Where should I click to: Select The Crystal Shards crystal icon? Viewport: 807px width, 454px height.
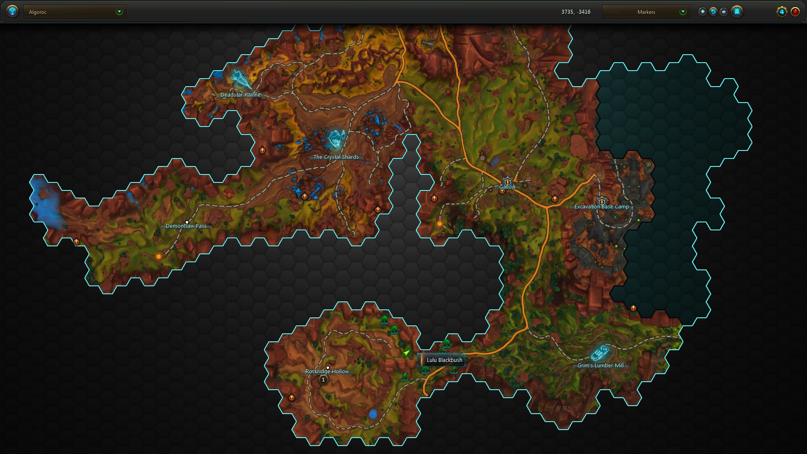click(336, 140)
